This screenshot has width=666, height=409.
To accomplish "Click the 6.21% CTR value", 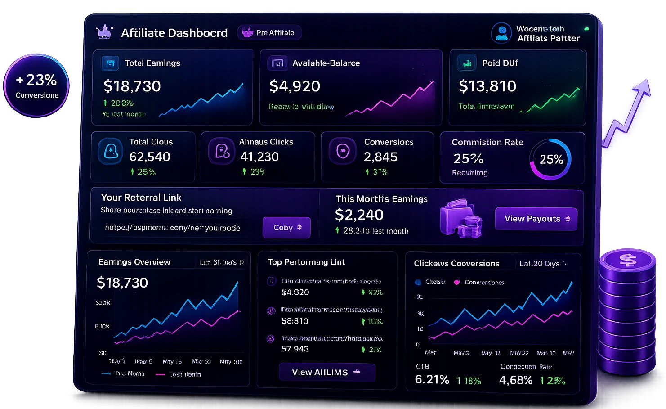I will point(432,380).
